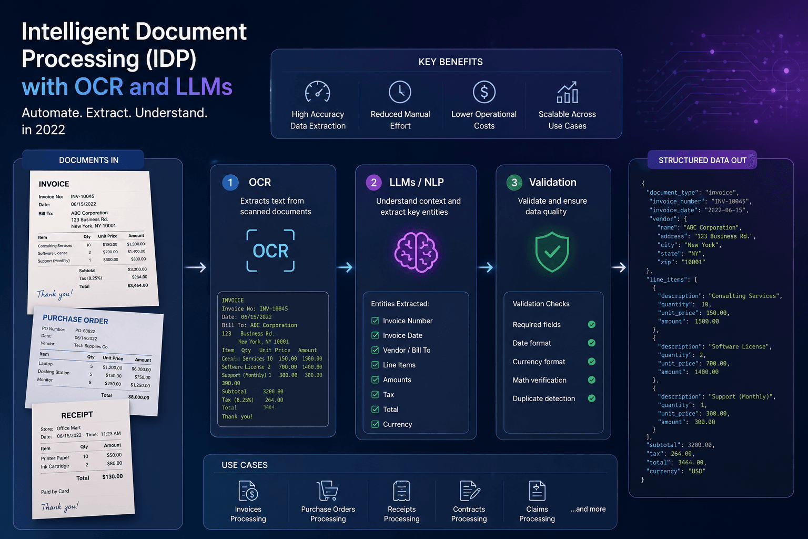Click the 'Bill To: ABC Corporation' OCR line
Screen dimensions: 808x539
coord(259,325)
